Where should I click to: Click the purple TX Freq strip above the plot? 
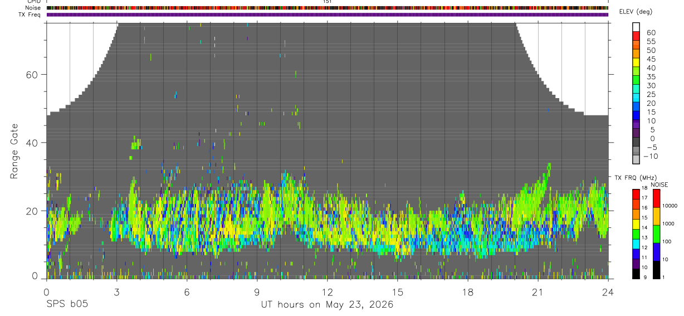pos(328,14)
